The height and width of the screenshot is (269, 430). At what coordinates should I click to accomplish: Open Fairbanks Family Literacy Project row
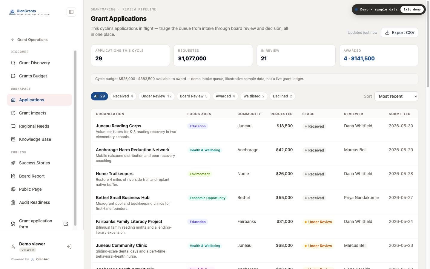254,227
